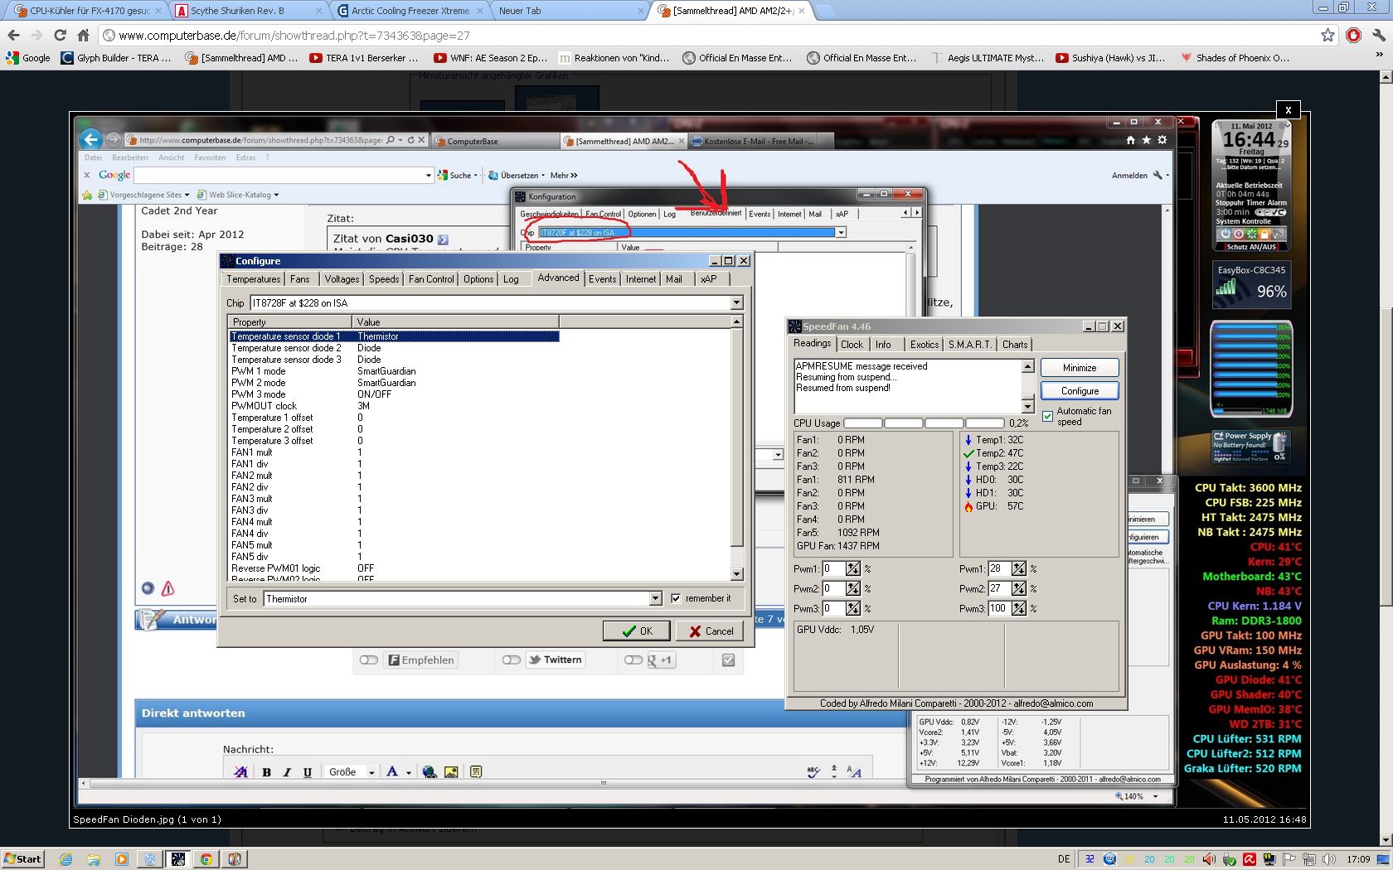Click OK in the Configure dialog
This screenshot has width=1393, height=870.
(x=638, y=631)
